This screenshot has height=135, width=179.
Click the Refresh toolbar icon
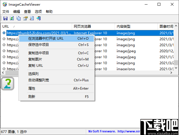tap(12, 18)
